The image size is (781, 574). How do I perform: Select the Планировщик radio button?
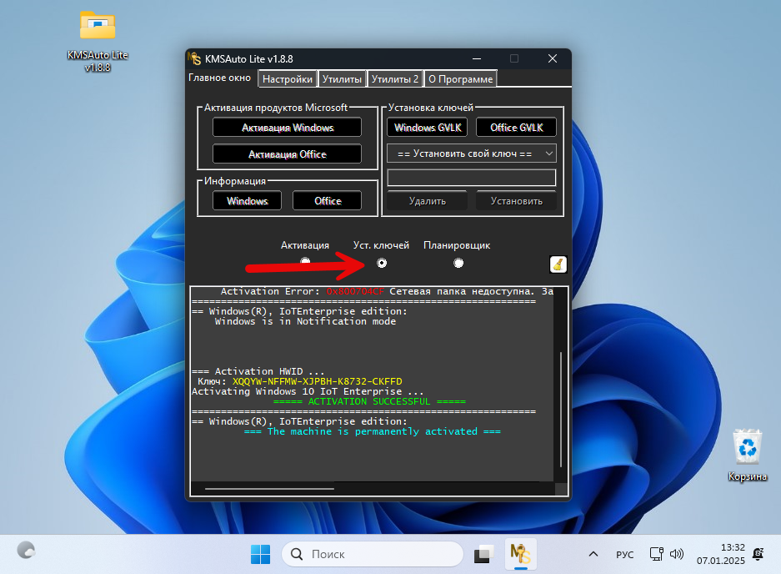(x=458, y=263)
